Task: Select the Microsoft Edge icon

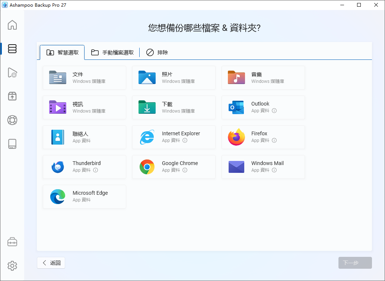Action: 58,196
